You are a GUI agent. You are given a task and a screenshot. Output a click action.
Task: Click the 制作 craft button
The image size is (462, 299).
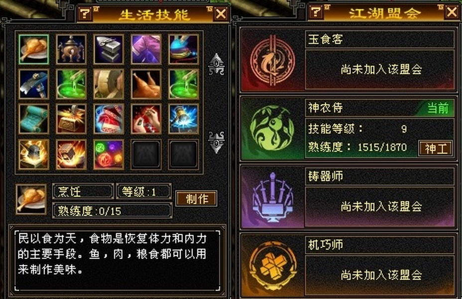coord(197,198)
